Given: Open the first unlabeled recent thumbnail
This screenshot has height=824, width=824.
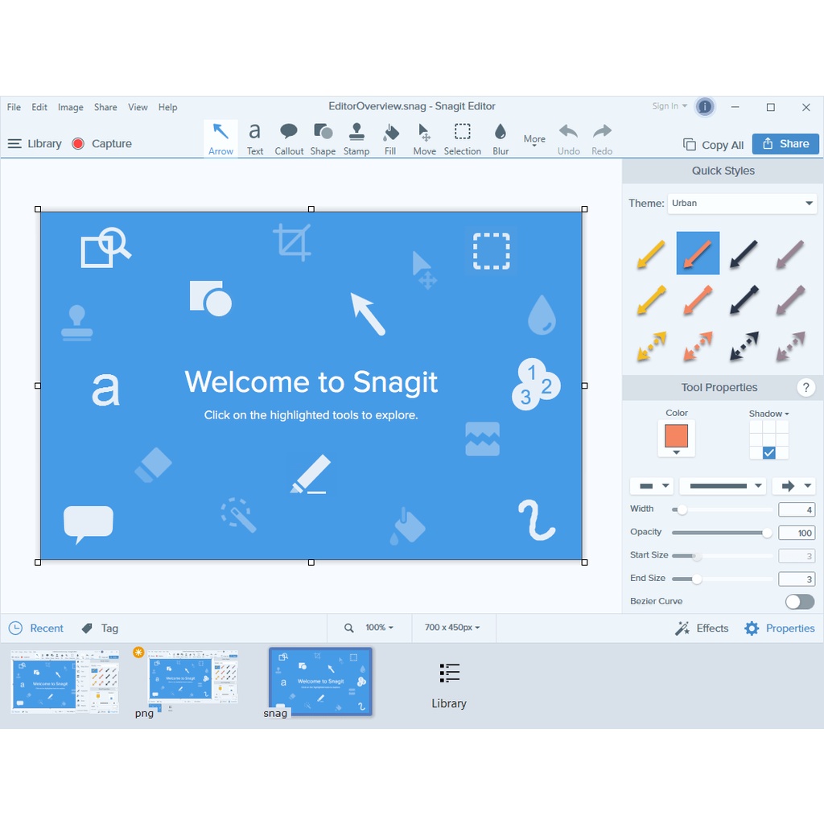Looking at the screenshot, I should click(65, 682).
